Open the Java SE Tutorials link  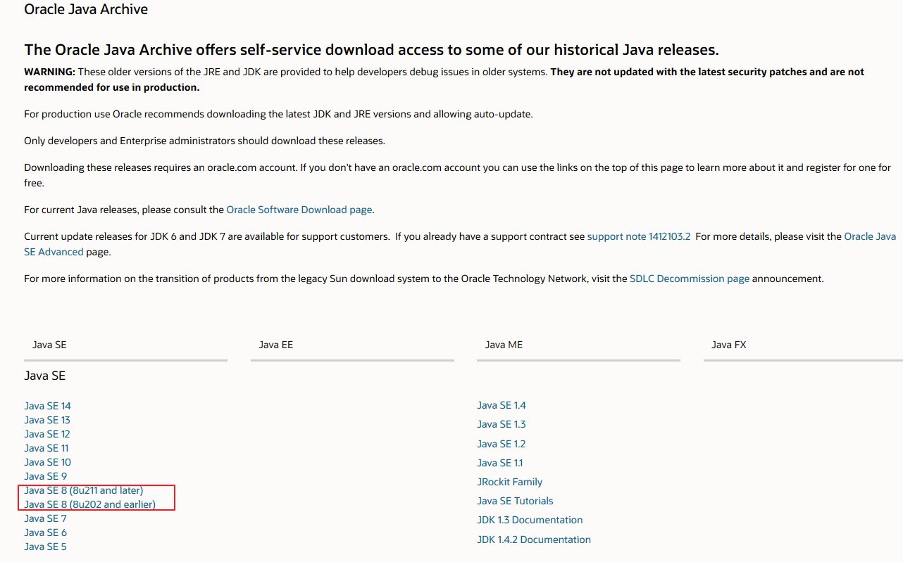[515, 501]
